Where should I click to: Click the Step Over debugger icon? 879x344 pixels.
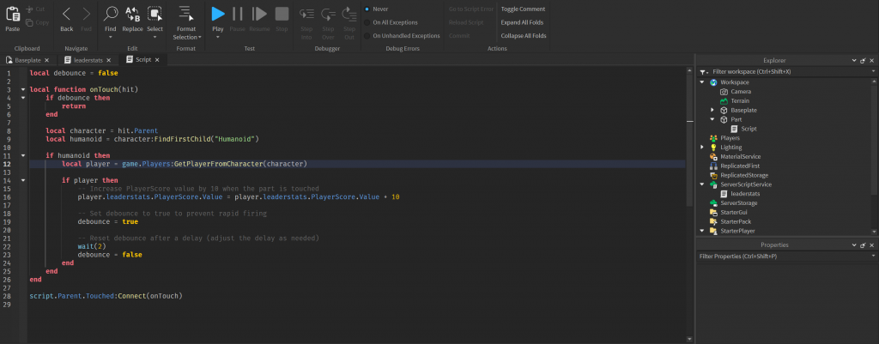(328, 14)
